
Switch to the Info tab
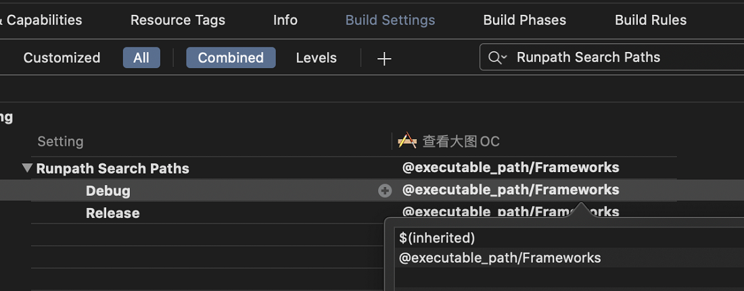pyautogui.click(x=285, y=20)
